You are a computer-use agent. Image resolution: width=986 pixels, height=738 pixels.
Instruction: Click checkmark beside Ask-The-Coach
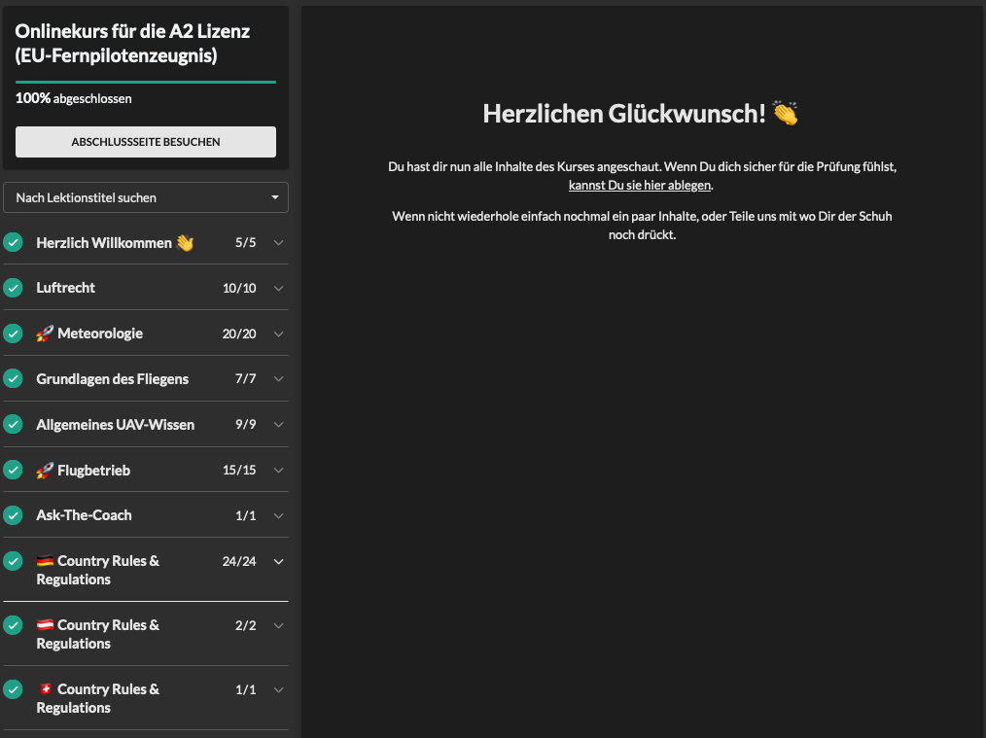coord(13,515)
